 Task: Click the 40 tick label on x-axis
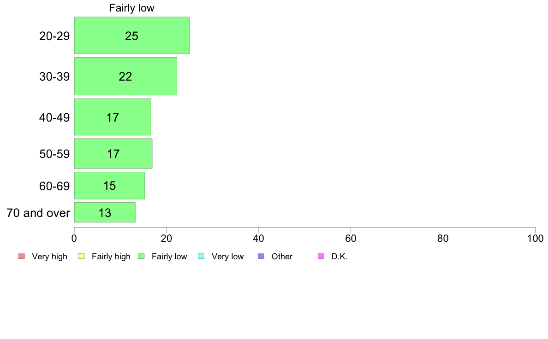coord(259,239)
